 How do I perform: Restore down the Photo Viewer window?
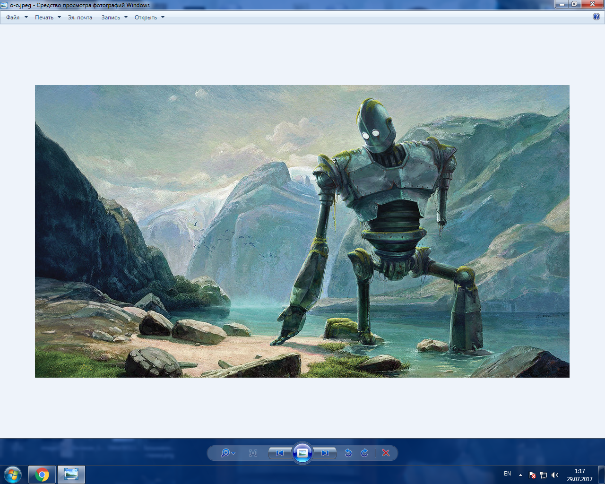coord(574,4)
